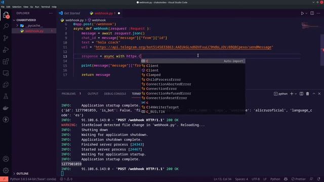
Task: Switch to the webhook.py editor tab
Action: (x=103, y=13)
